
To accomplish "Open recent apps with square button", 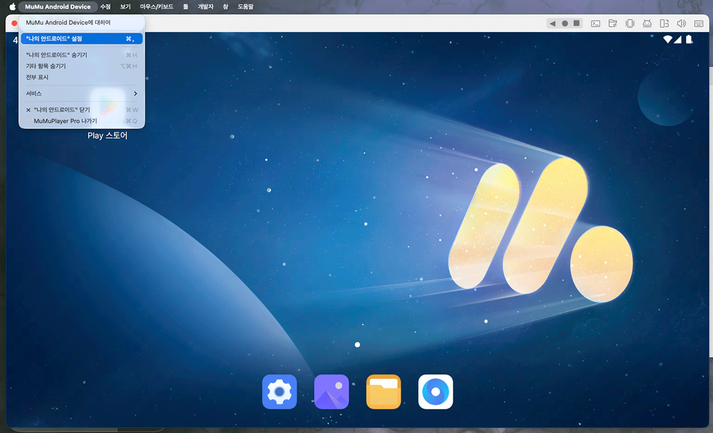I will click(576, 24).
